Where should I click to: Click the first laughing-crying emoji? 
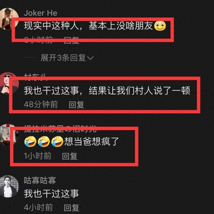(x=30, y=141)
